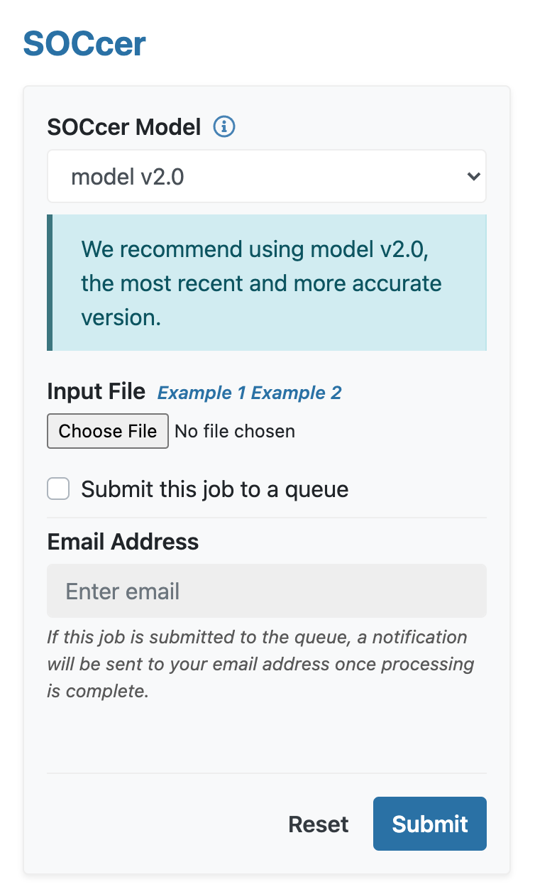Click the Choose File button
Screen dimensions: 535x894
tap(107, 431)
